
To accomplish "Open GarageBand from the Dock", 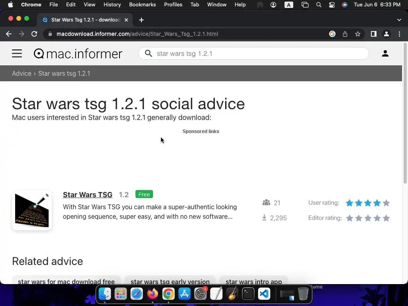I will coord(232,294).
